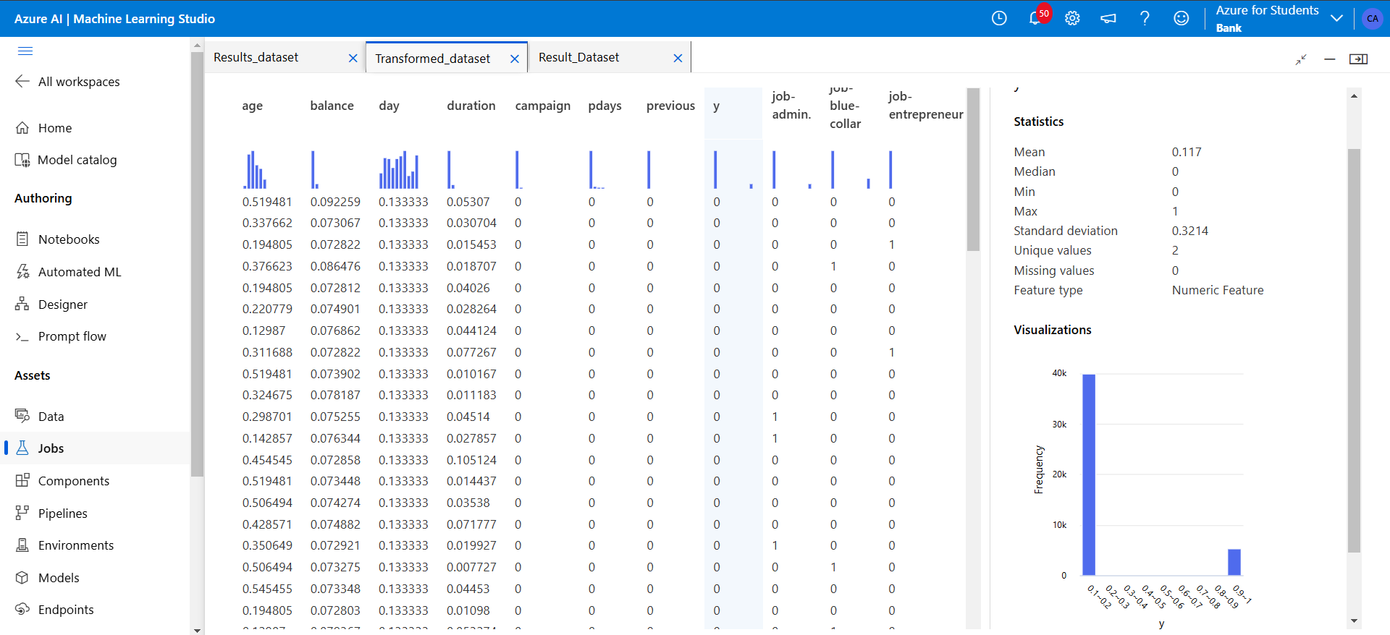Image resolution: width=1390 pixels, height=635 pixels.
Task: Toggle the hamburger navigation menu
Action: (x=25, y=51)
